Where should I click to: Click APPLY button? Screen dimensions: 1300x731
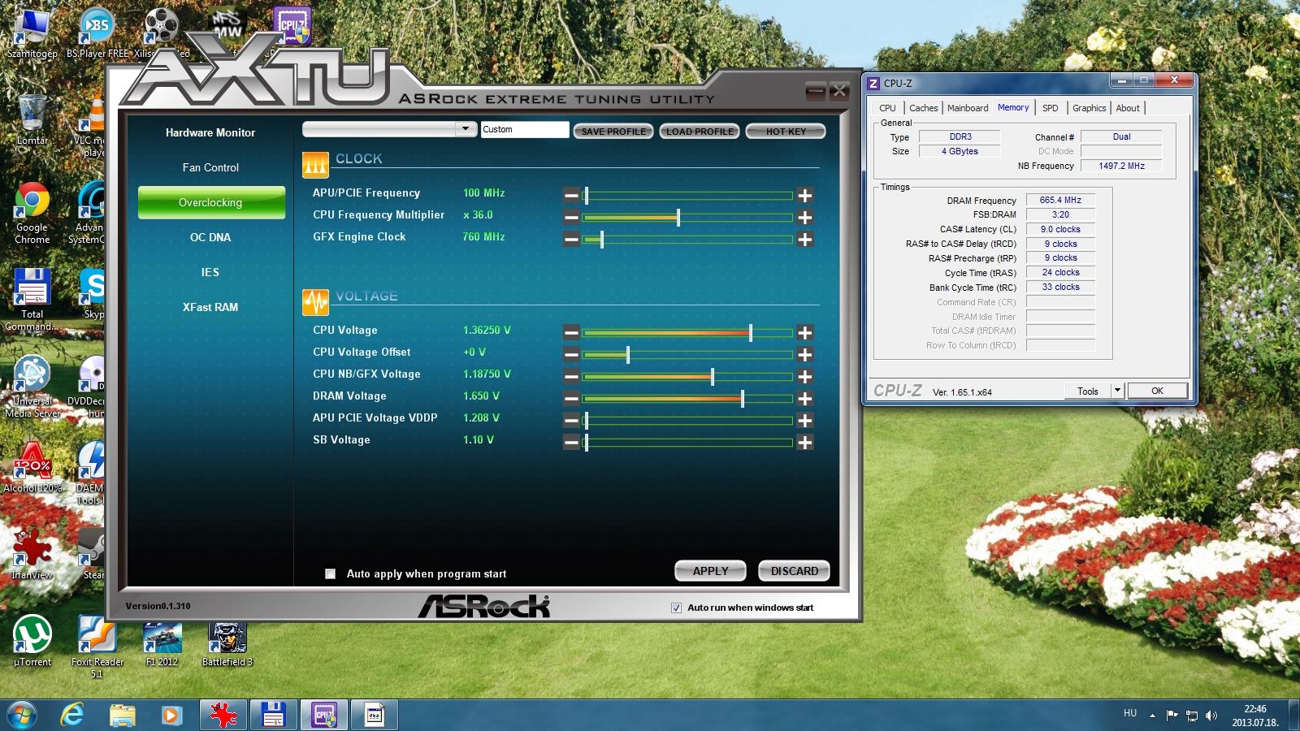pyautogui.click(x=710, y=571)
